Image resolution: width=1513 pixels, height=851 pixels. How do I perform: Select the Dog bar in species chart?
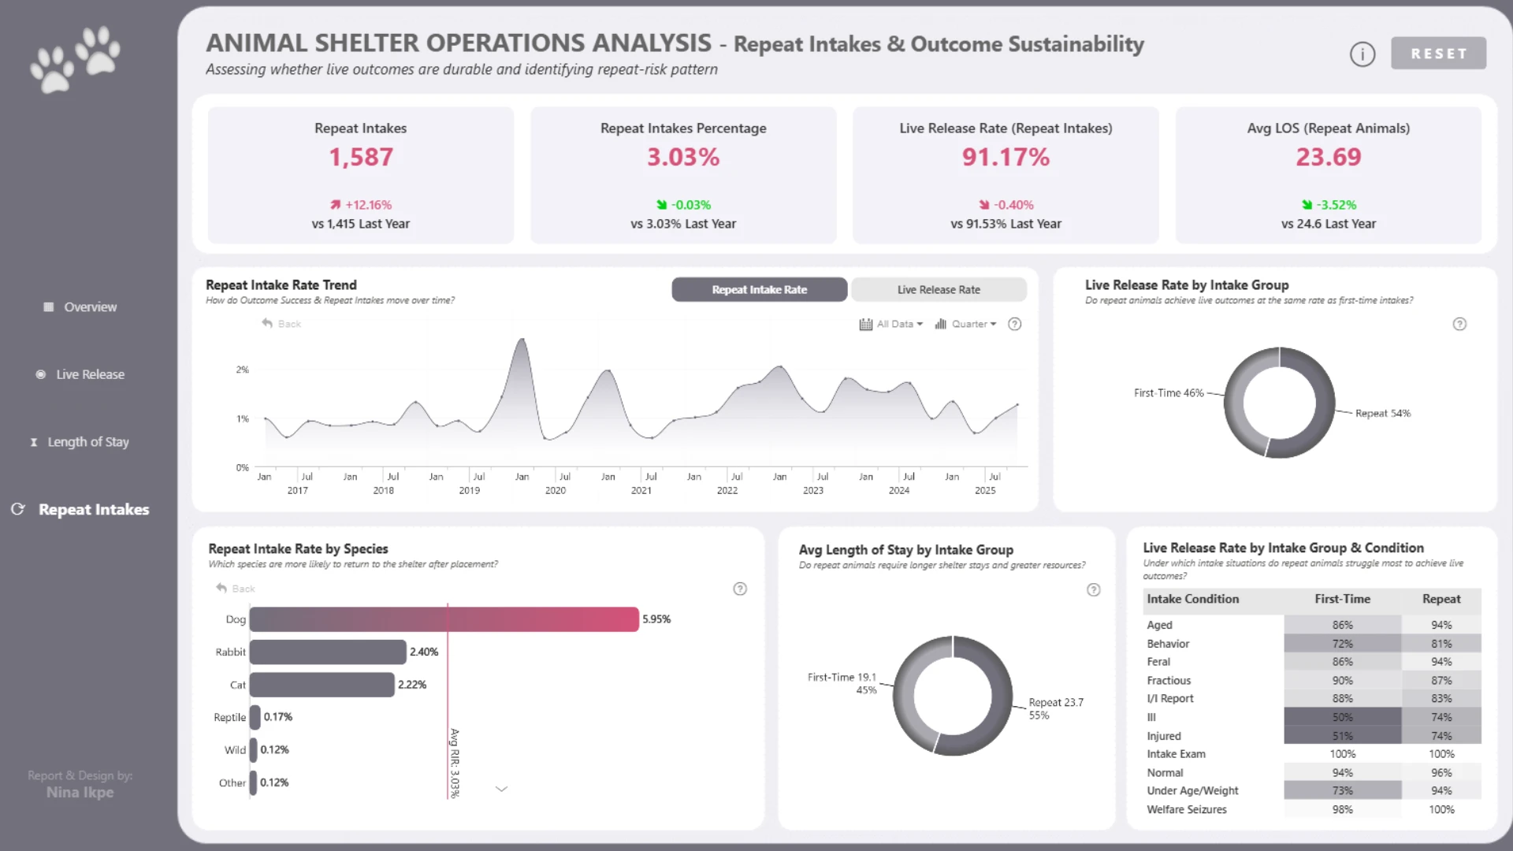click(444, 619)
